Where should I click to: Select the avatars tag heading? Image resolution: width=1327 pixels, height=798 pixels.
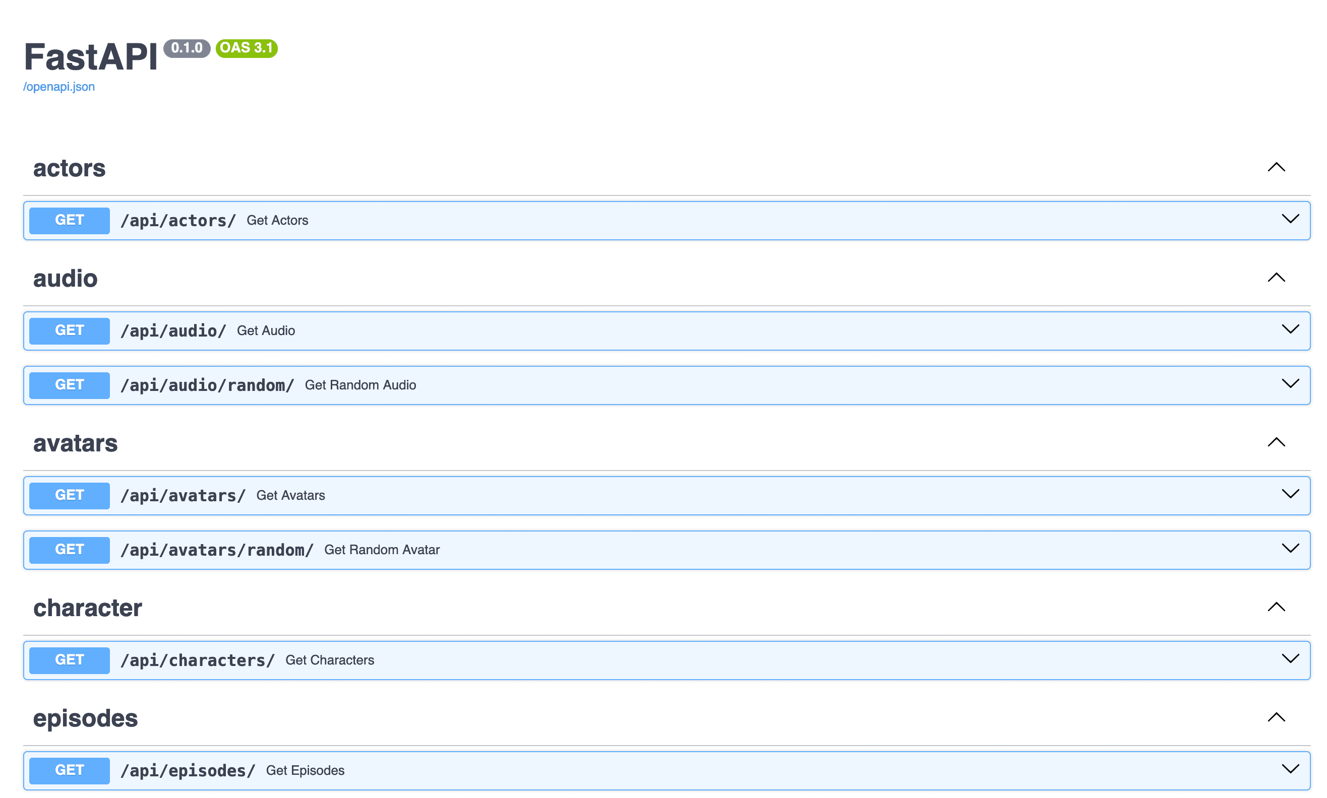[75, 443]
